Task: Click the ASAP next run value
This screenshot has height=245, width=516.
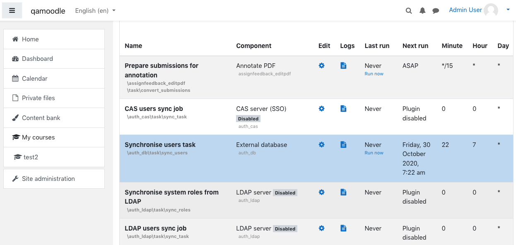Action: tap(410, 66)
